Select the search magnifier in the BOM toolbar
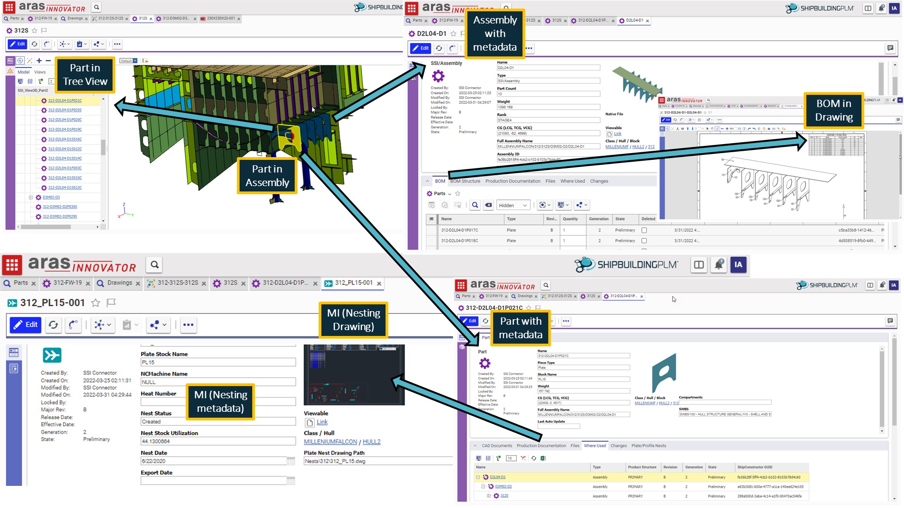 click(475, 205)
